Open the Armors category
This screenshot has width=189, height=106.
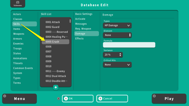(18, 39)
